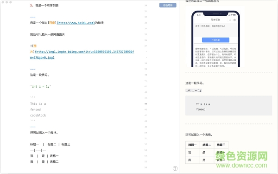Image resolution: width=278 pixels, height=174 pixels.
Task: Click the 'codeblock' line in the editor
Action: coord(38,115)
